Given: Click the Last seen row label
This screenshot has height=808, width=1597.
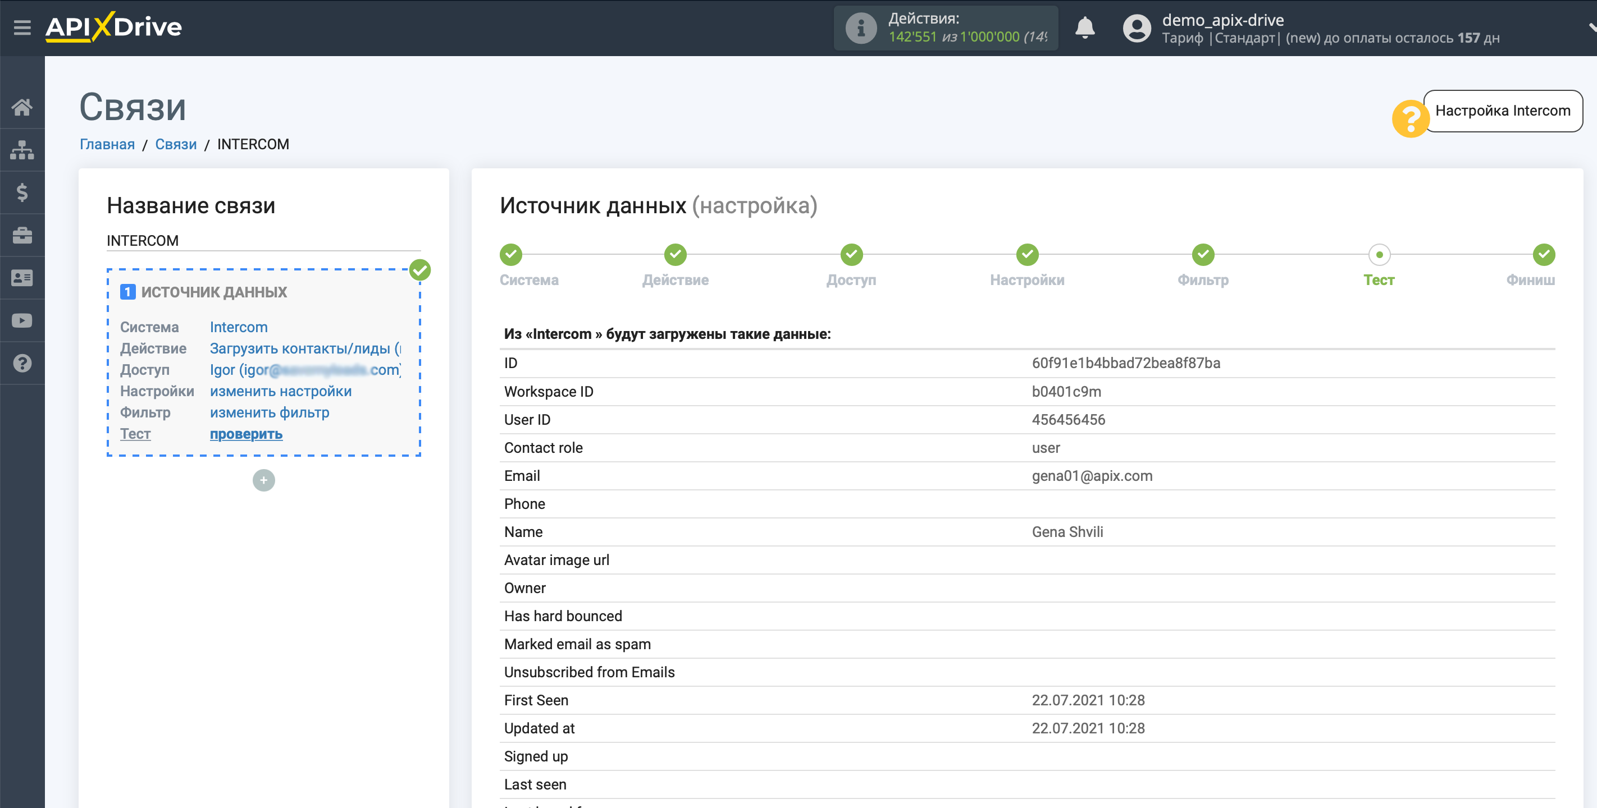Looking at the screenshot, I should tap(535, 784).
